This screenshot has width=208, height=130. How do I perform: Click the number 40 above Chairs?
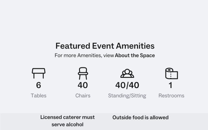[83, 85]
